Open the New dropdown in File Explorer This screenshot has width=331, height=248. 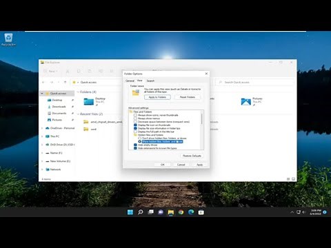[50, 71]
